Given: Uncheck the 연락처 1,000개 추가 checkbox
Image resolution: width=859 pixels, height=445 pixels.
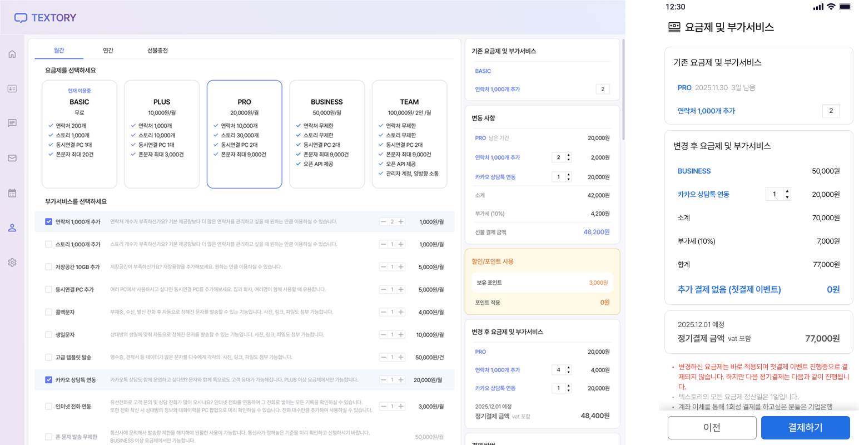Looking at the screenshot, I should pyautogui.click(x=48, y=221).
